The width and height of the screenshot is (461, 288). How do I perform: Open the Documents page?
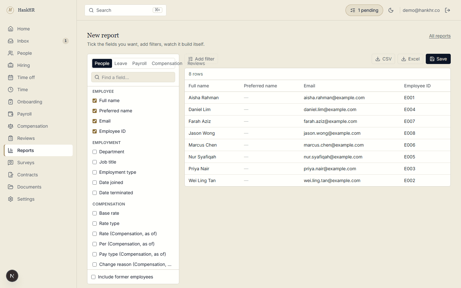pos(38,187)
